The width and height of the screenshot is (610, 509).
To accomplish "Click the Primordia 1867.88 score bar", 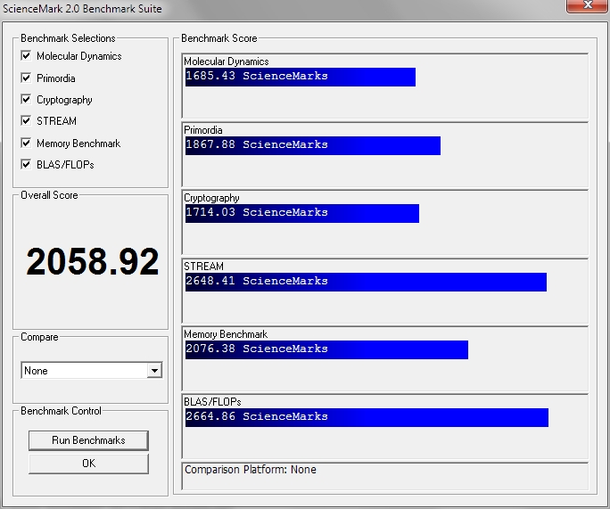I will click(313, 145).
